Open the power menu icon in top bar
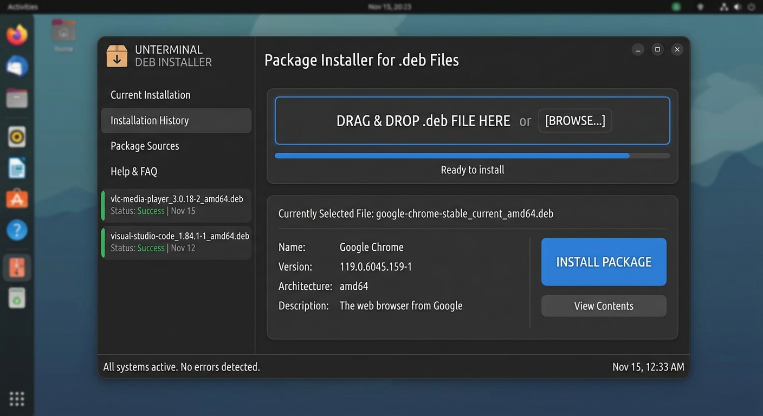The width and height of the screenshot is (763, 416). point(752,7)
